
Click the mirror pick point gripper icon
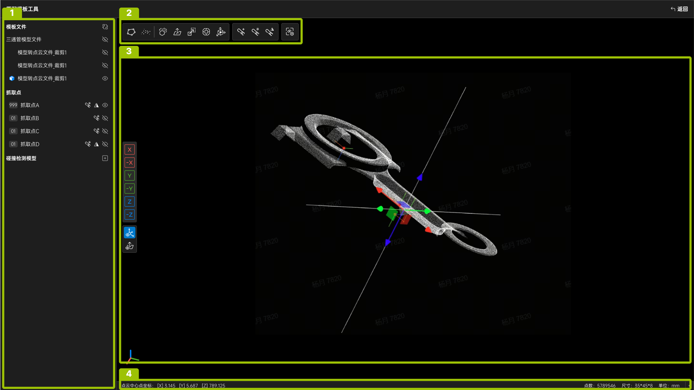(270, 32)
